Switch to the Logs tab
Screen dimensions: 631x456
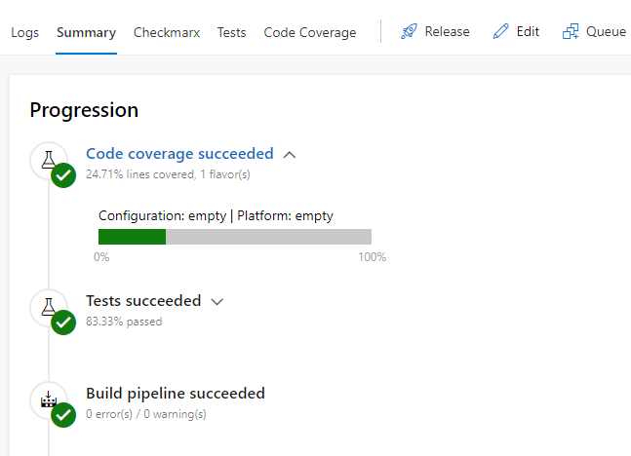point(25,32)
